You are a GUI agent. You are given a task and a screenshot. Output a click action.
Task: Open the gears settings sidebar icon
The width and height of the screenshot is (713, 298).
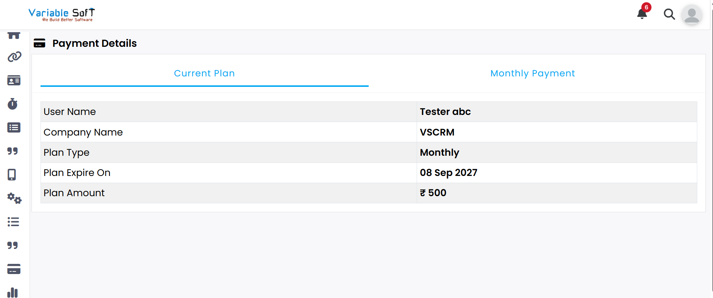pyautogui.click(x=14, y=198)
